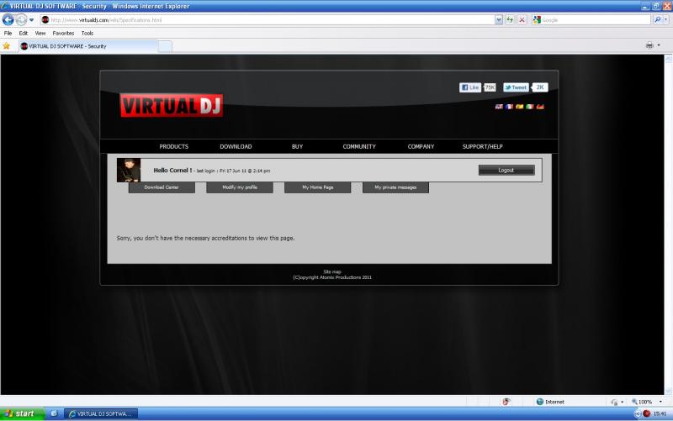
Task: Open the SUPPORT/HELP navigation item
Action: coord(482,146)
